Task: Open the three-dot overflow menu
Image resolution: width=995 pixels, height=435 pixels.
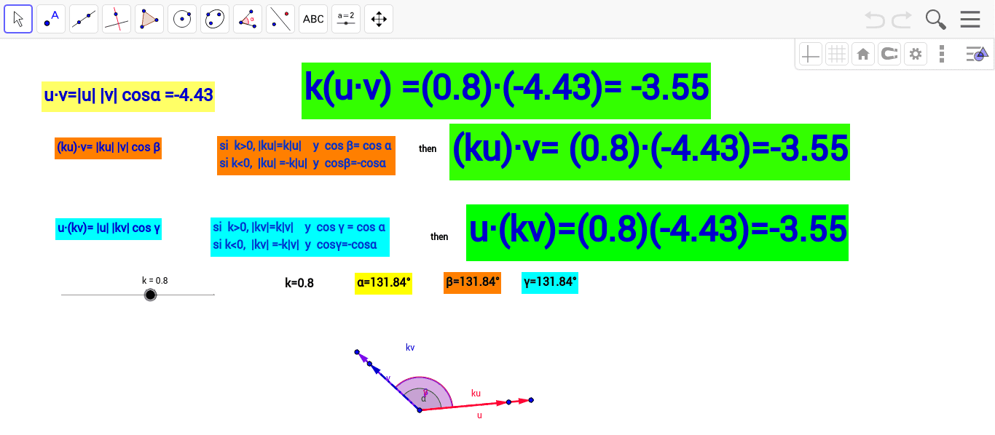Action: click(x=942, y=53)
